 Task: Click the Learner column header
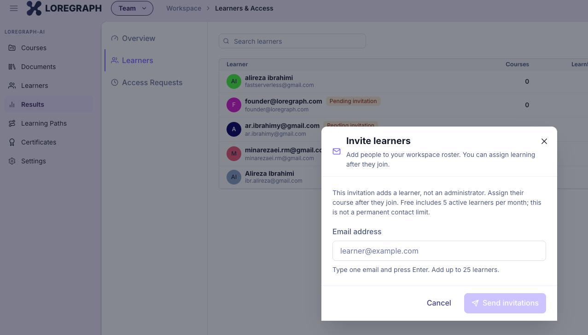coord(237,64)
